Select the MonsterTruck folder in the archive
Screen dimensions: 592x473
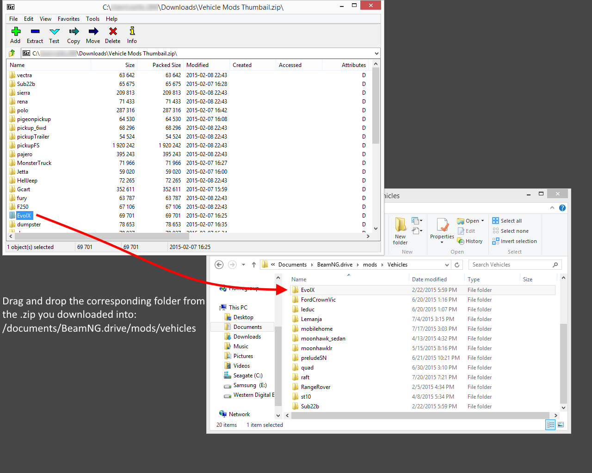(x=34, y=163)
